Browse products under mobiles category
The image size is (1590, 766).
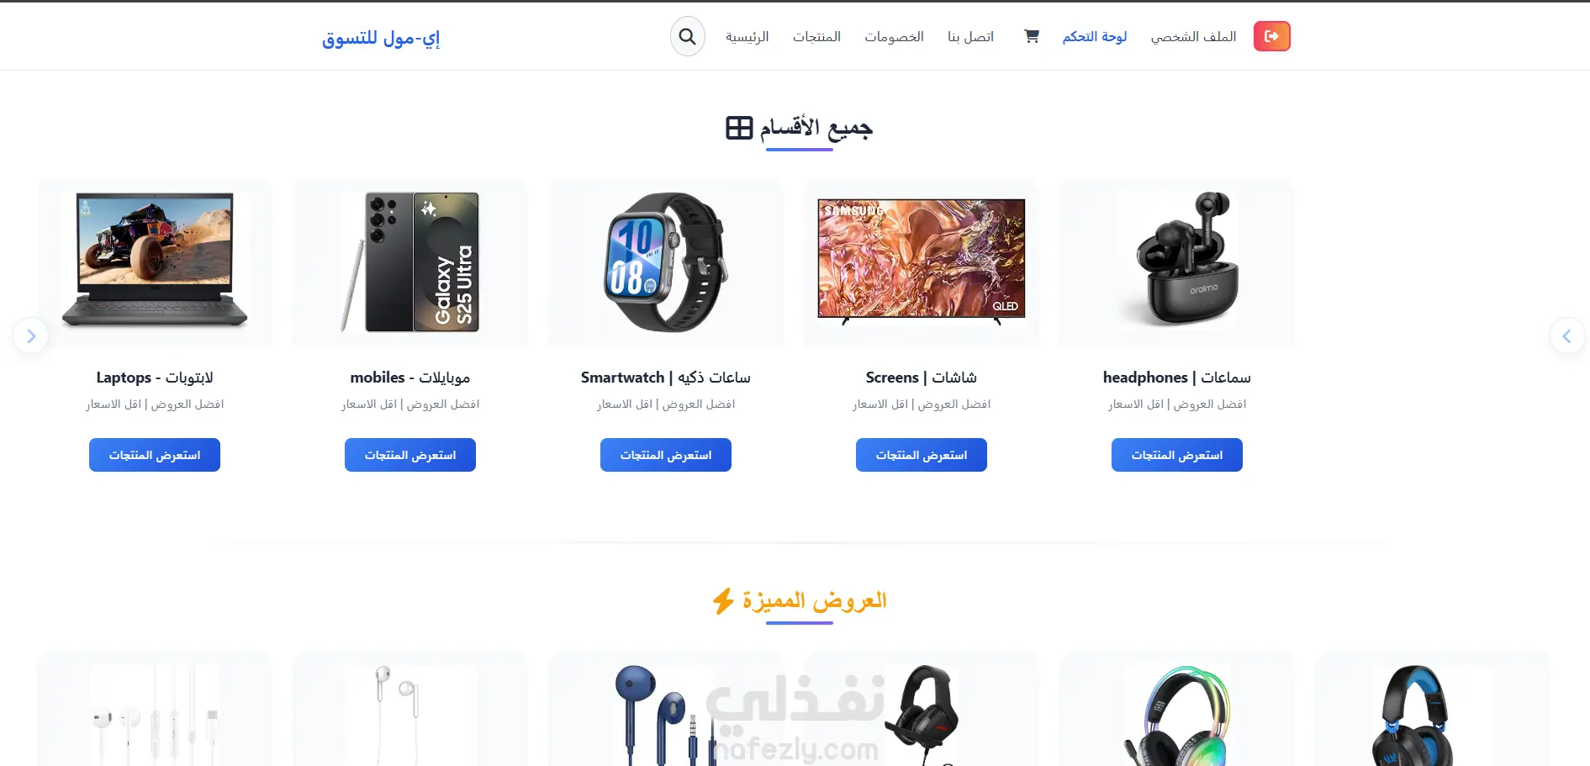click(x=410, y=455)
